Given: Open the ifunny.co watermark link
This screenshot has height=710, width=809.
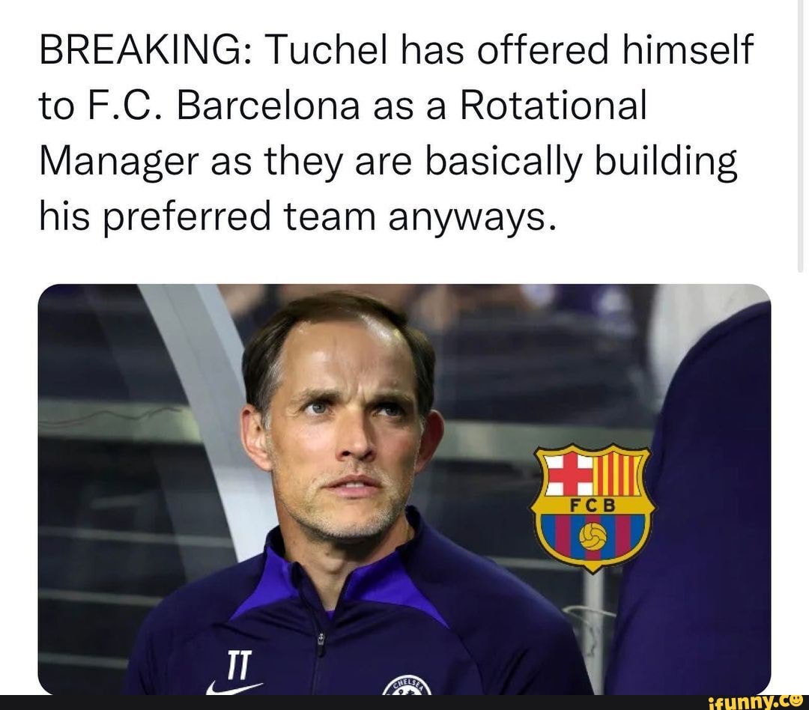Looking at the screenshot, I should click(x=756, y=703).
